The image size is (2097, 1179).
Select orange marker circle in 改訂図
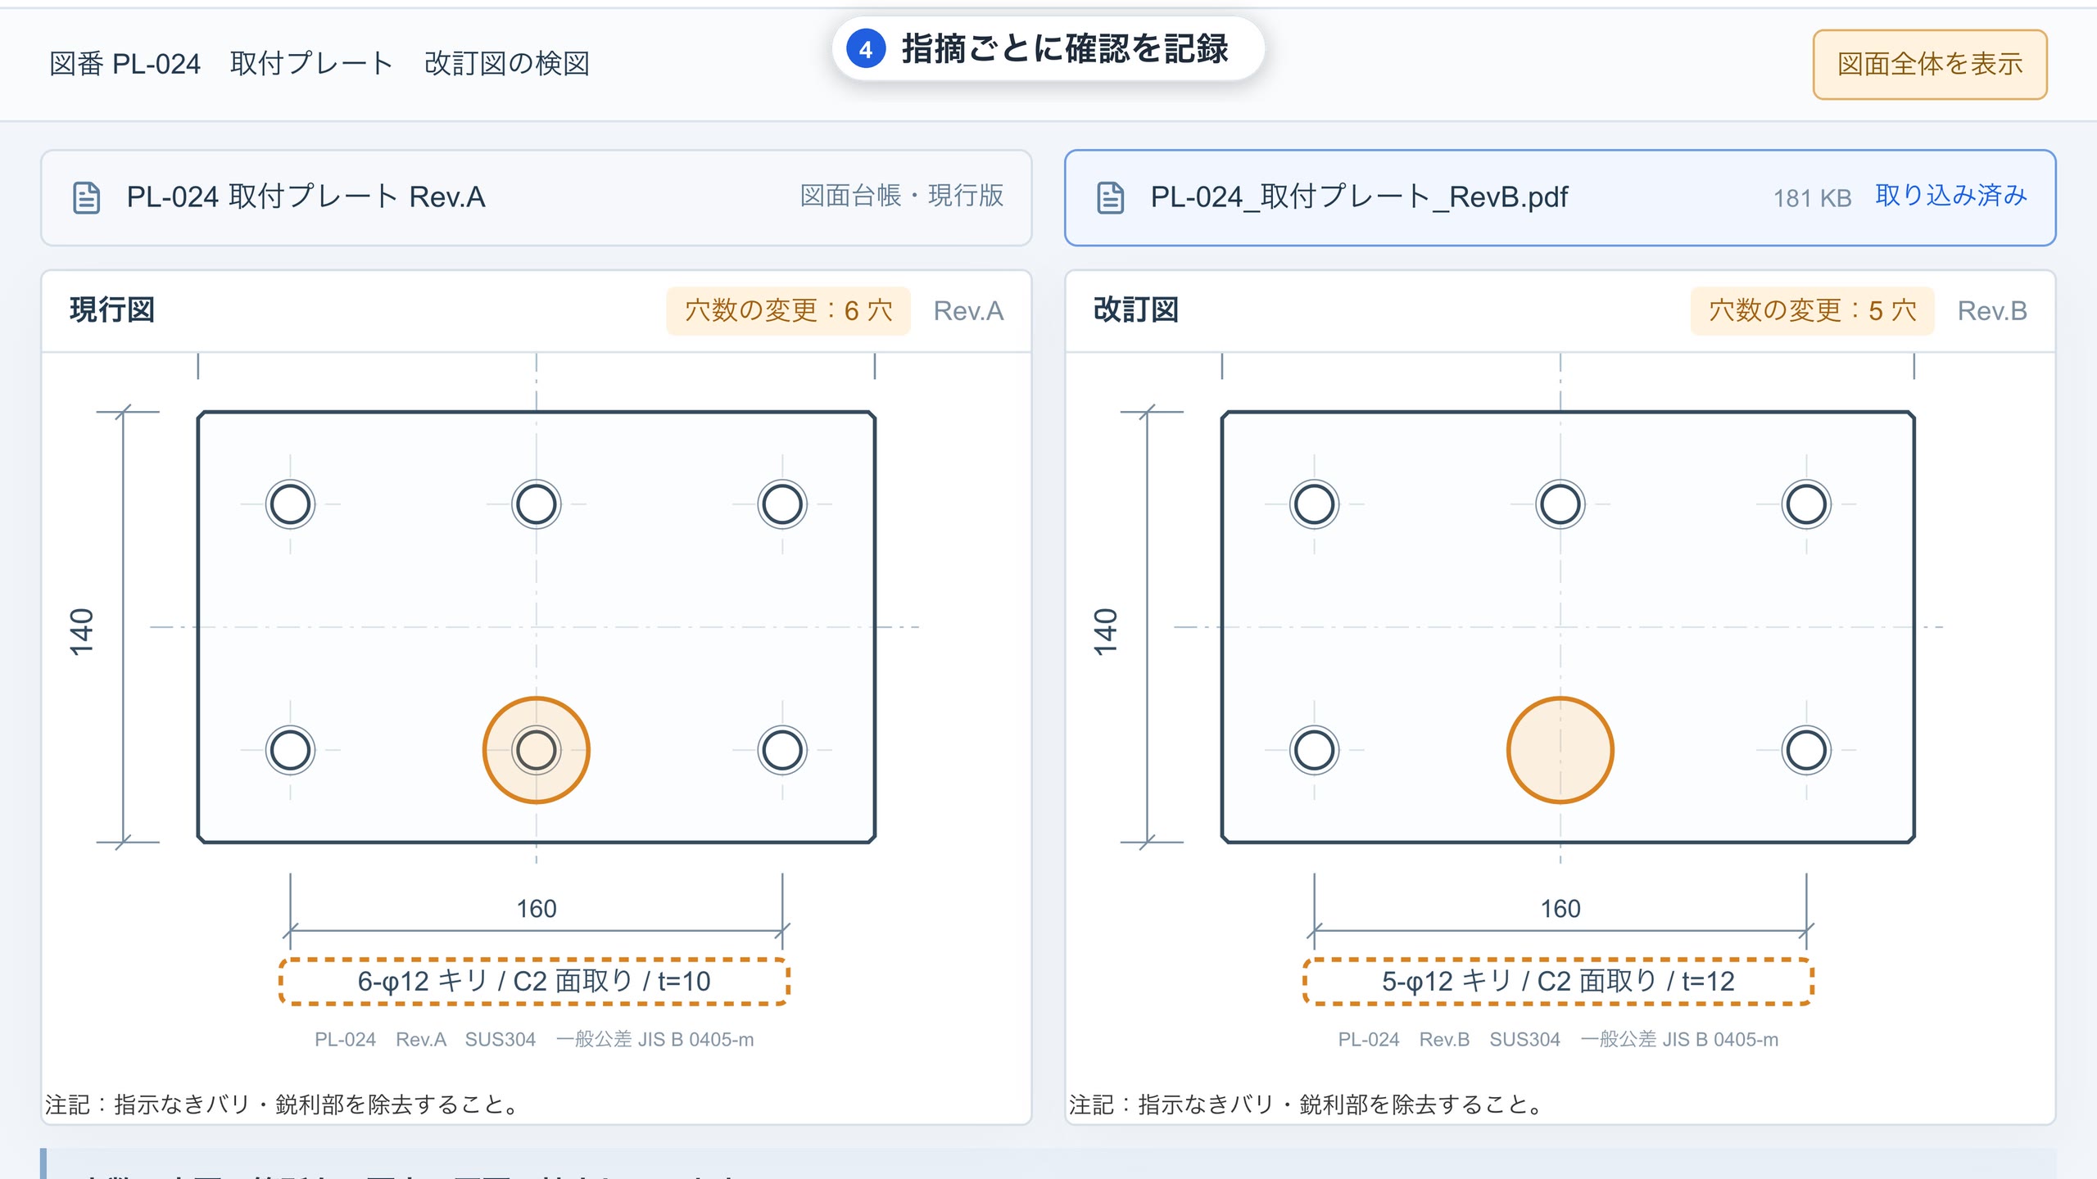pos(1560,750)
